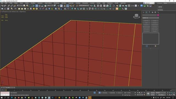
Task: Open the Modify tab in command panel
Action: pyautogui.click(x=147, y=12)
